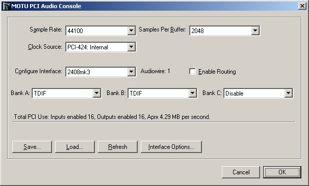309x186 pixels.
Task: Click the Refresh button
Action: [118, 147]
